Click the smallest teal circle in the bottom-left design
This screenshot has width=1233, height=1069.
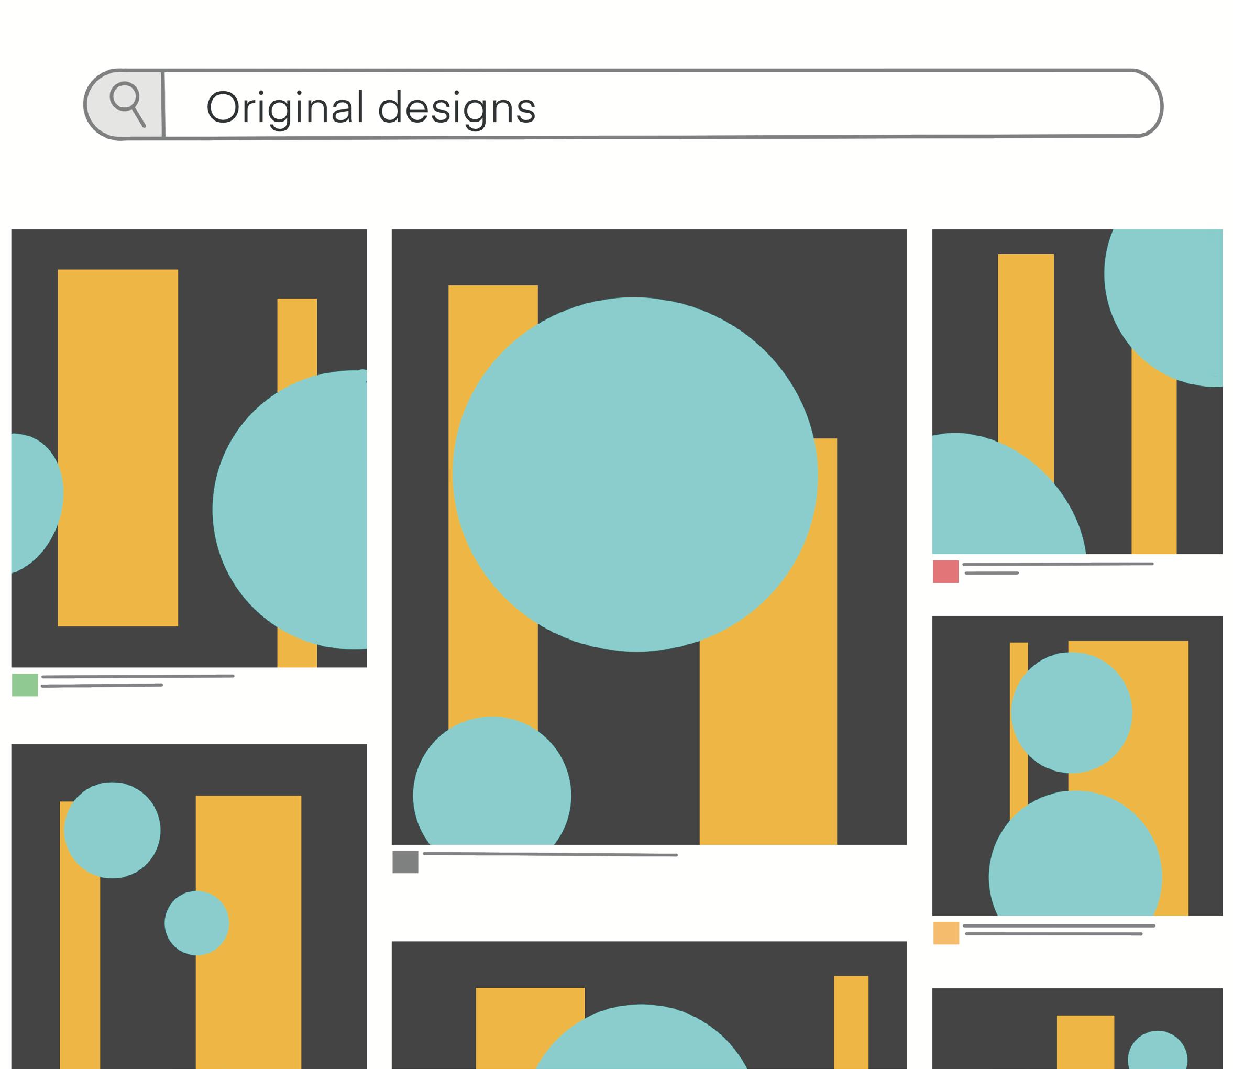pyautogui.click(x=197, y=923)
